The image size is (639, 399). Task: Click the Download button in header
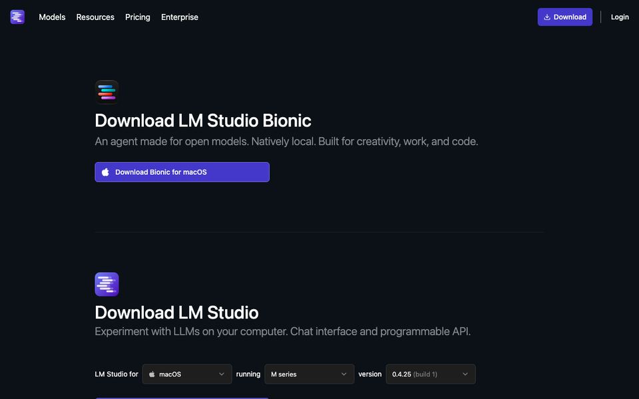(x=565, y=17)
